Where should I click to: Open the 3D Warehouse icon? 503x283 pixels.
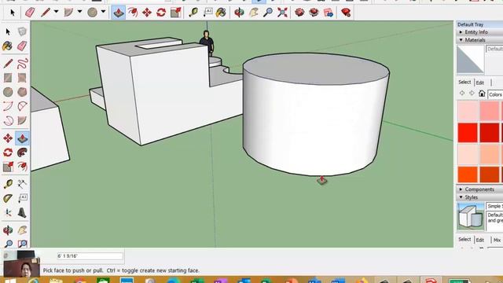[299, 13]
